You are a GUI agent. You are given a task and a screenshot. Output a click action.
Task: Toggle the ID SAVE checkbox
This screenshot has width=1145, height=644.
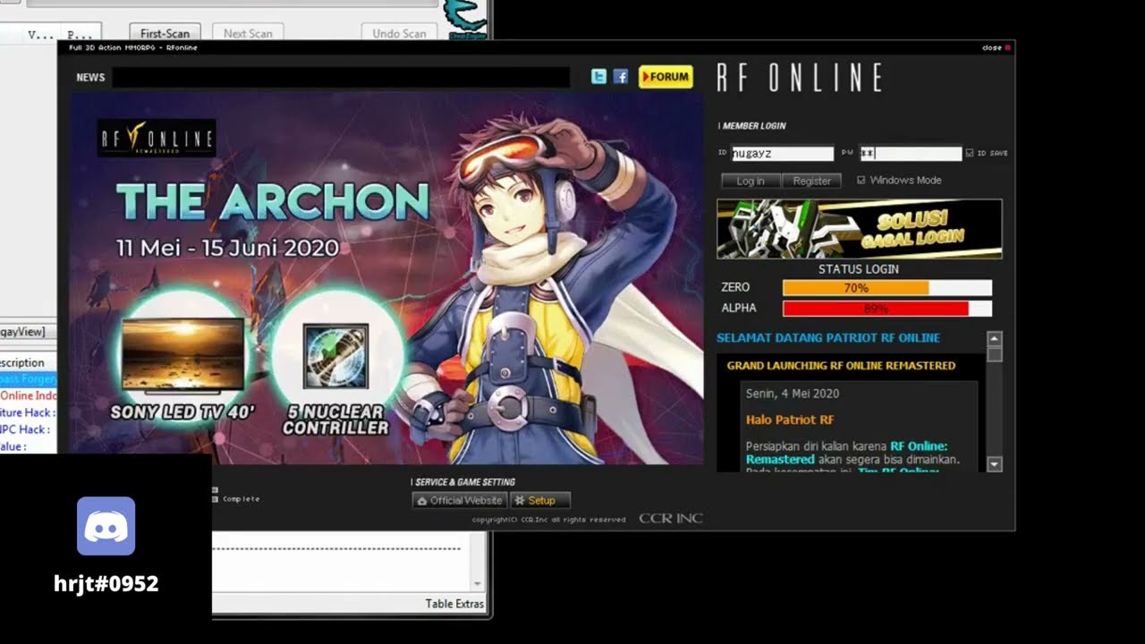970,154
